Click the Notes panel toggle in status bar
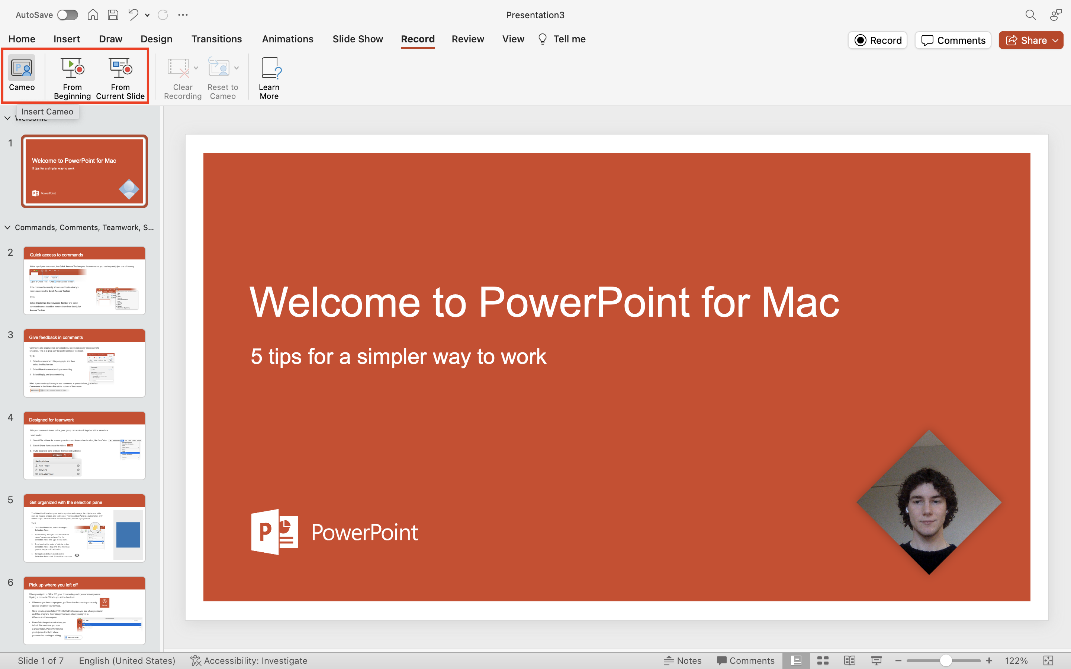 coord(682,660)
